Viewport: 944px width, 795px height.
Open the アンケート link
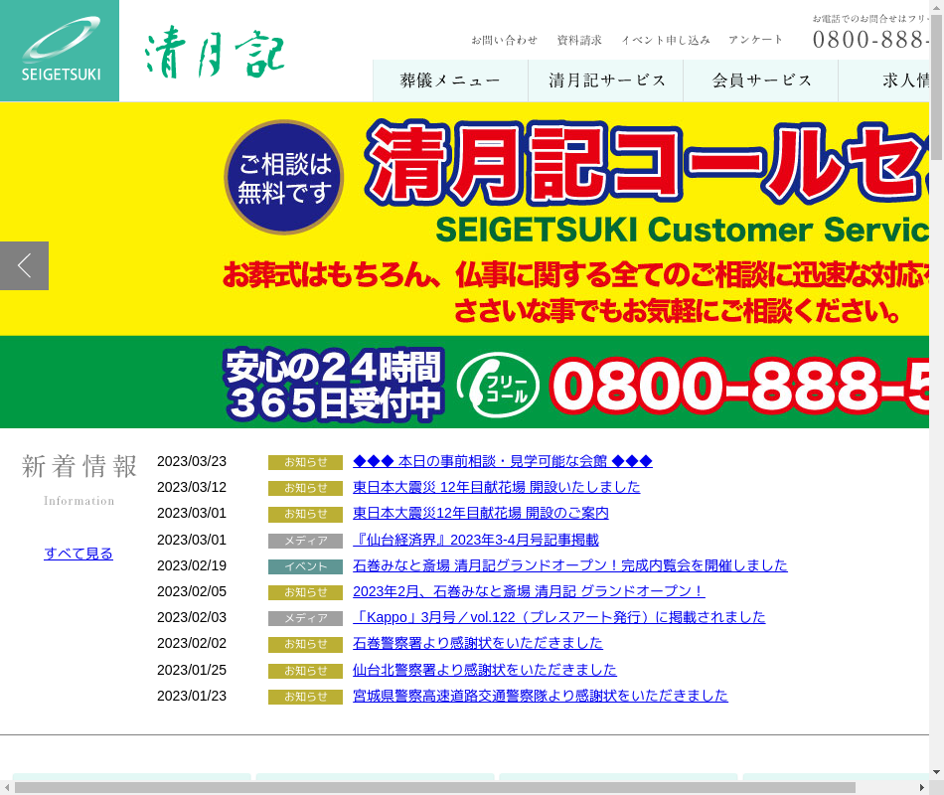[x=755, y=40]
